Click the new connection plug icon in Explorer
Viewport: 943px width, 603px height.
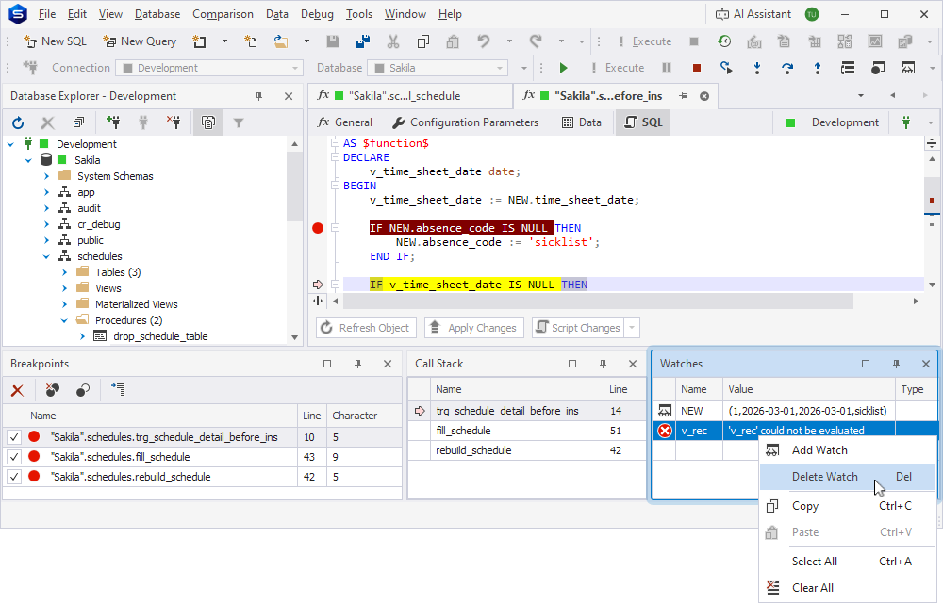112,123
